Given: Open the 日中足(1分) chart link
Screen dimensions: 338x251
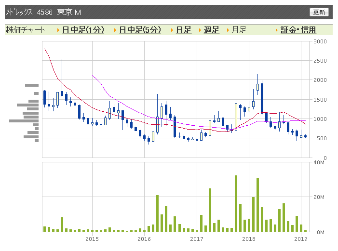Looking at the screenshot, I should (x=83, y=30).
